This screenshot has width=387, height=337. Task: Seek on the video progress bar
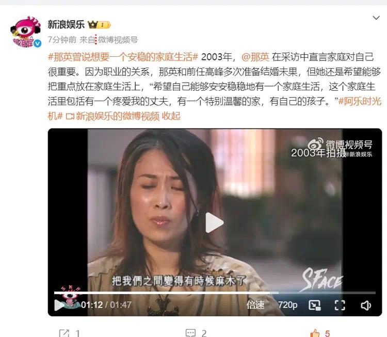215,293
